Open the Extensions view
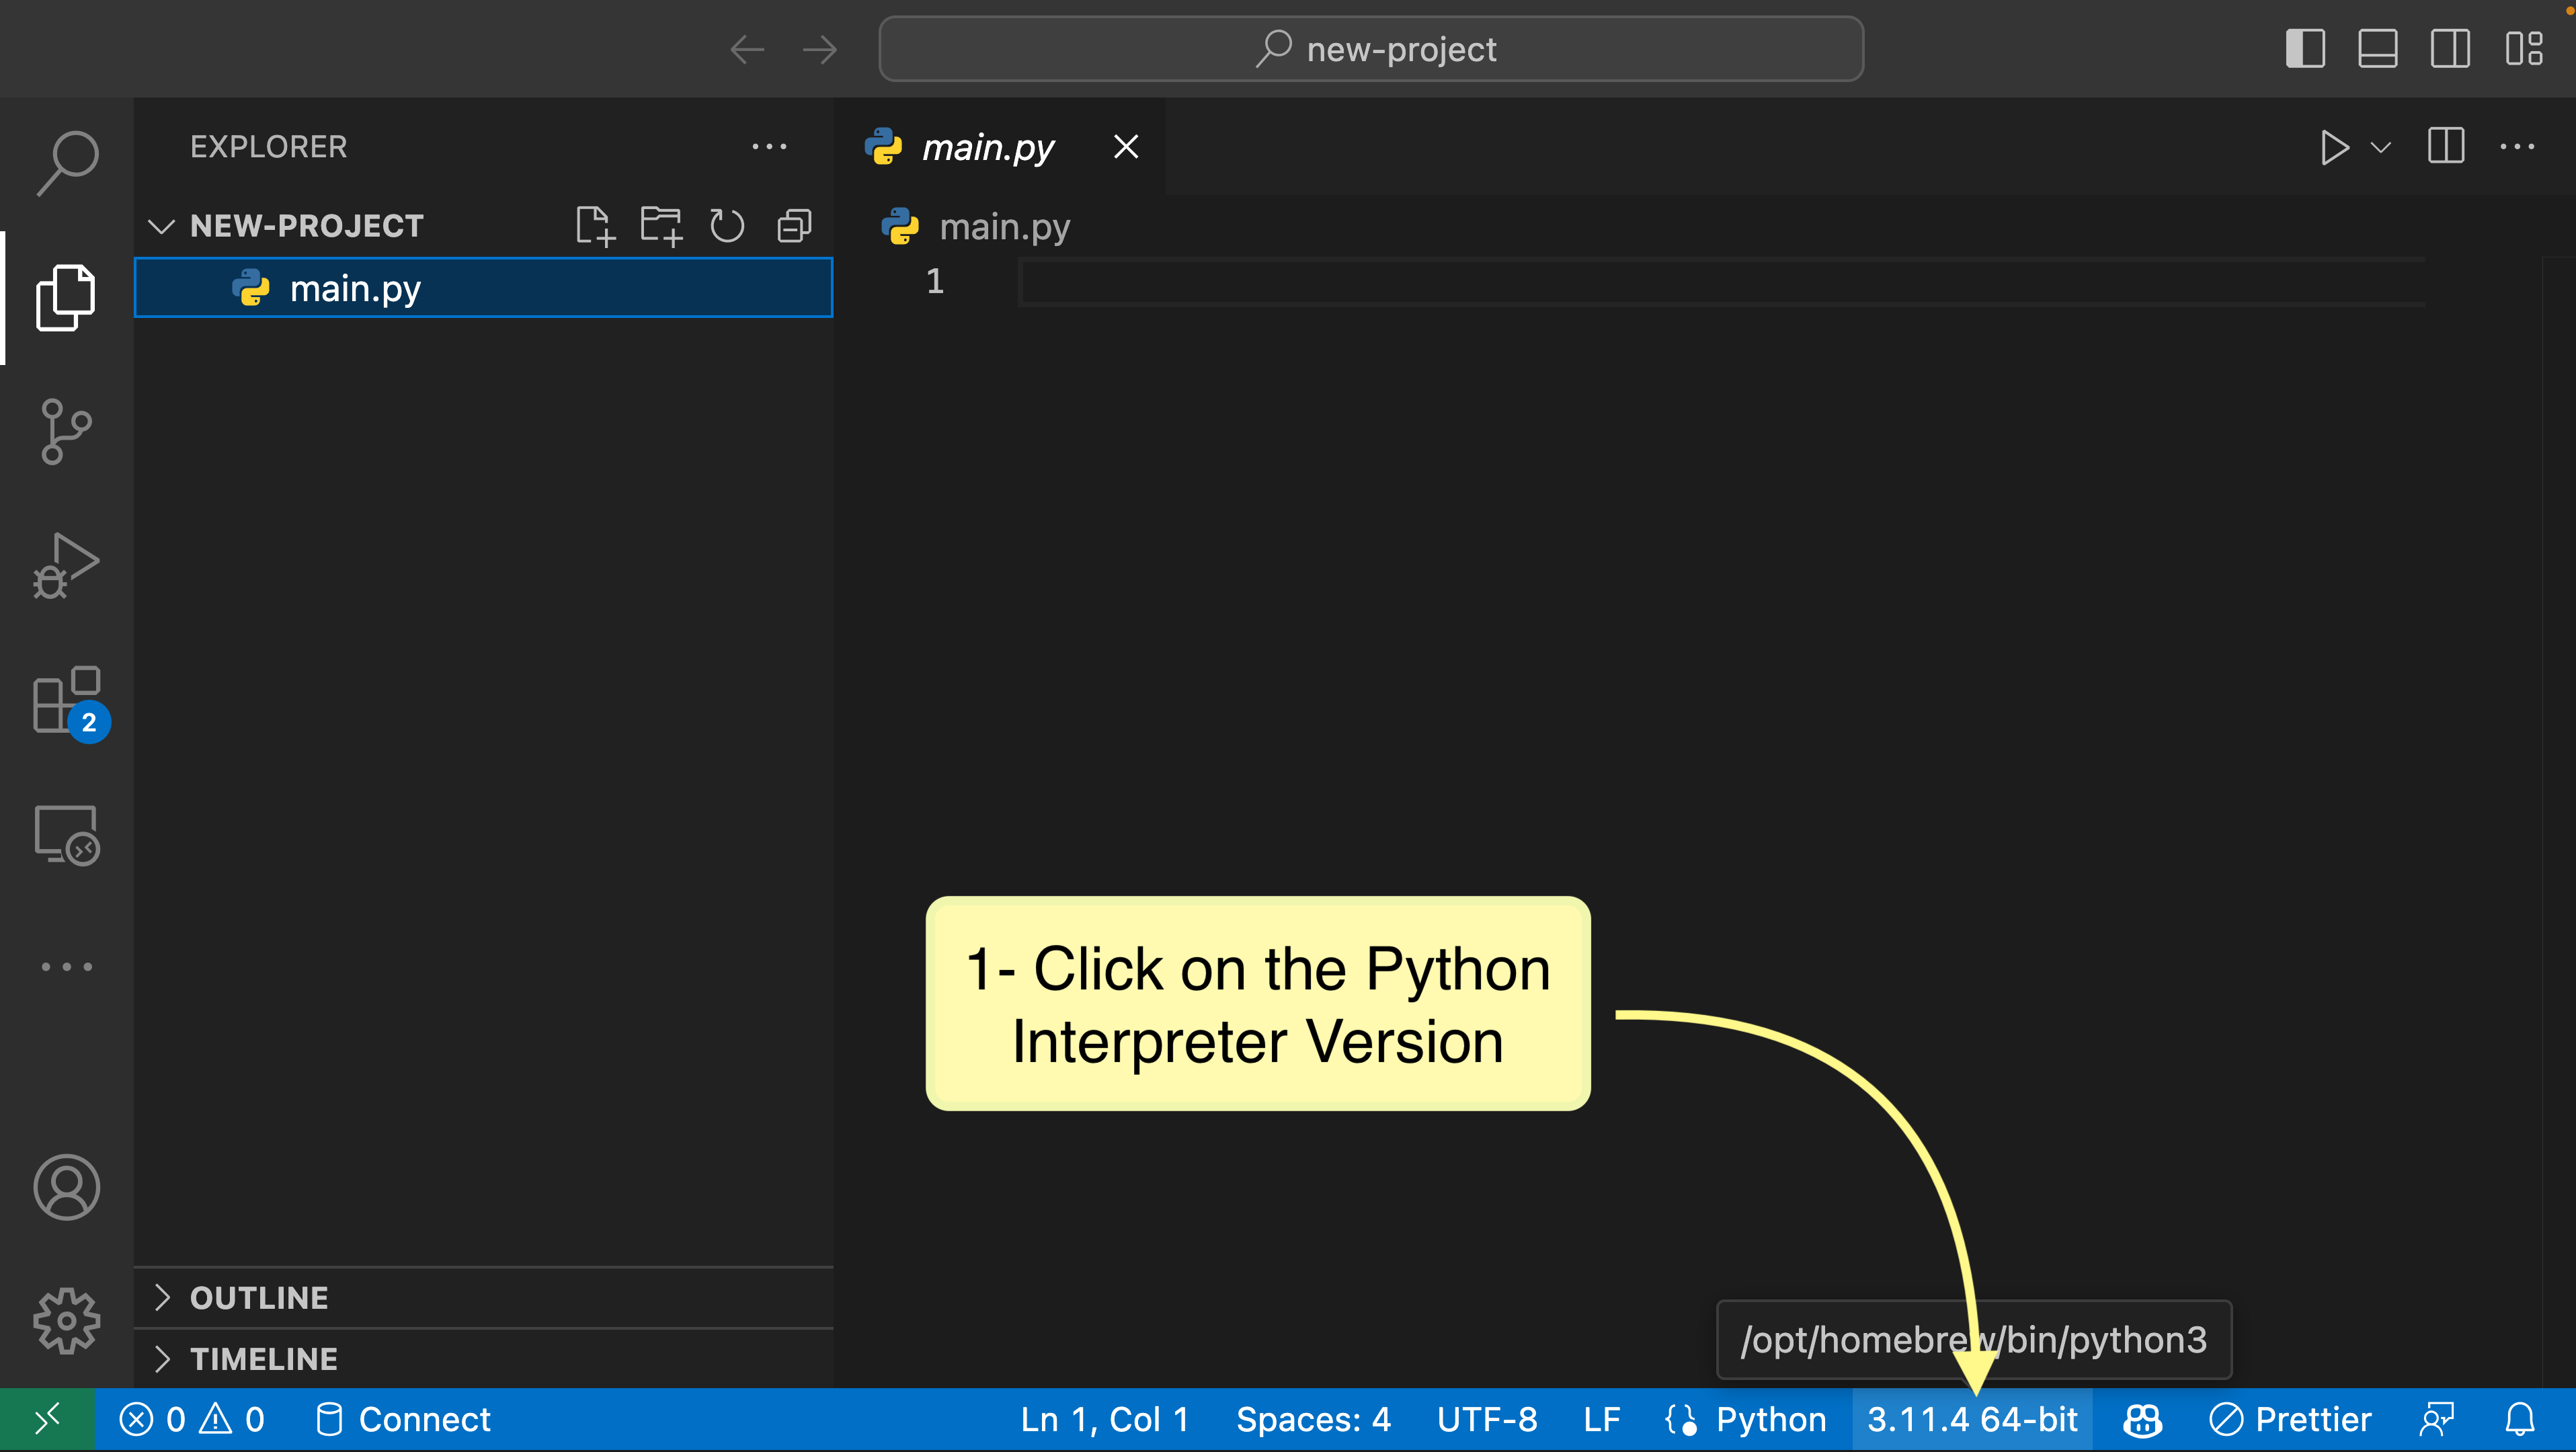This screenshot has width=2576, height=1452. pyautogui.click(x=67, y=700)
